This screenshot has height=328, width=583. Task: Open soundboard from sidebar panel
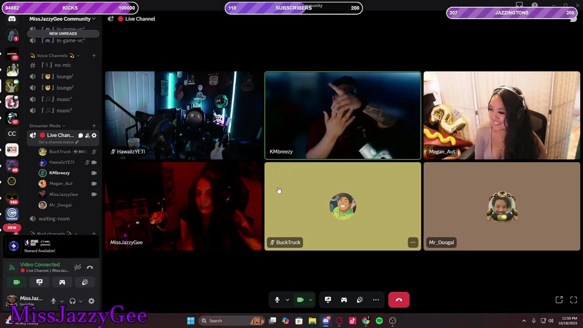pos(85,282)
